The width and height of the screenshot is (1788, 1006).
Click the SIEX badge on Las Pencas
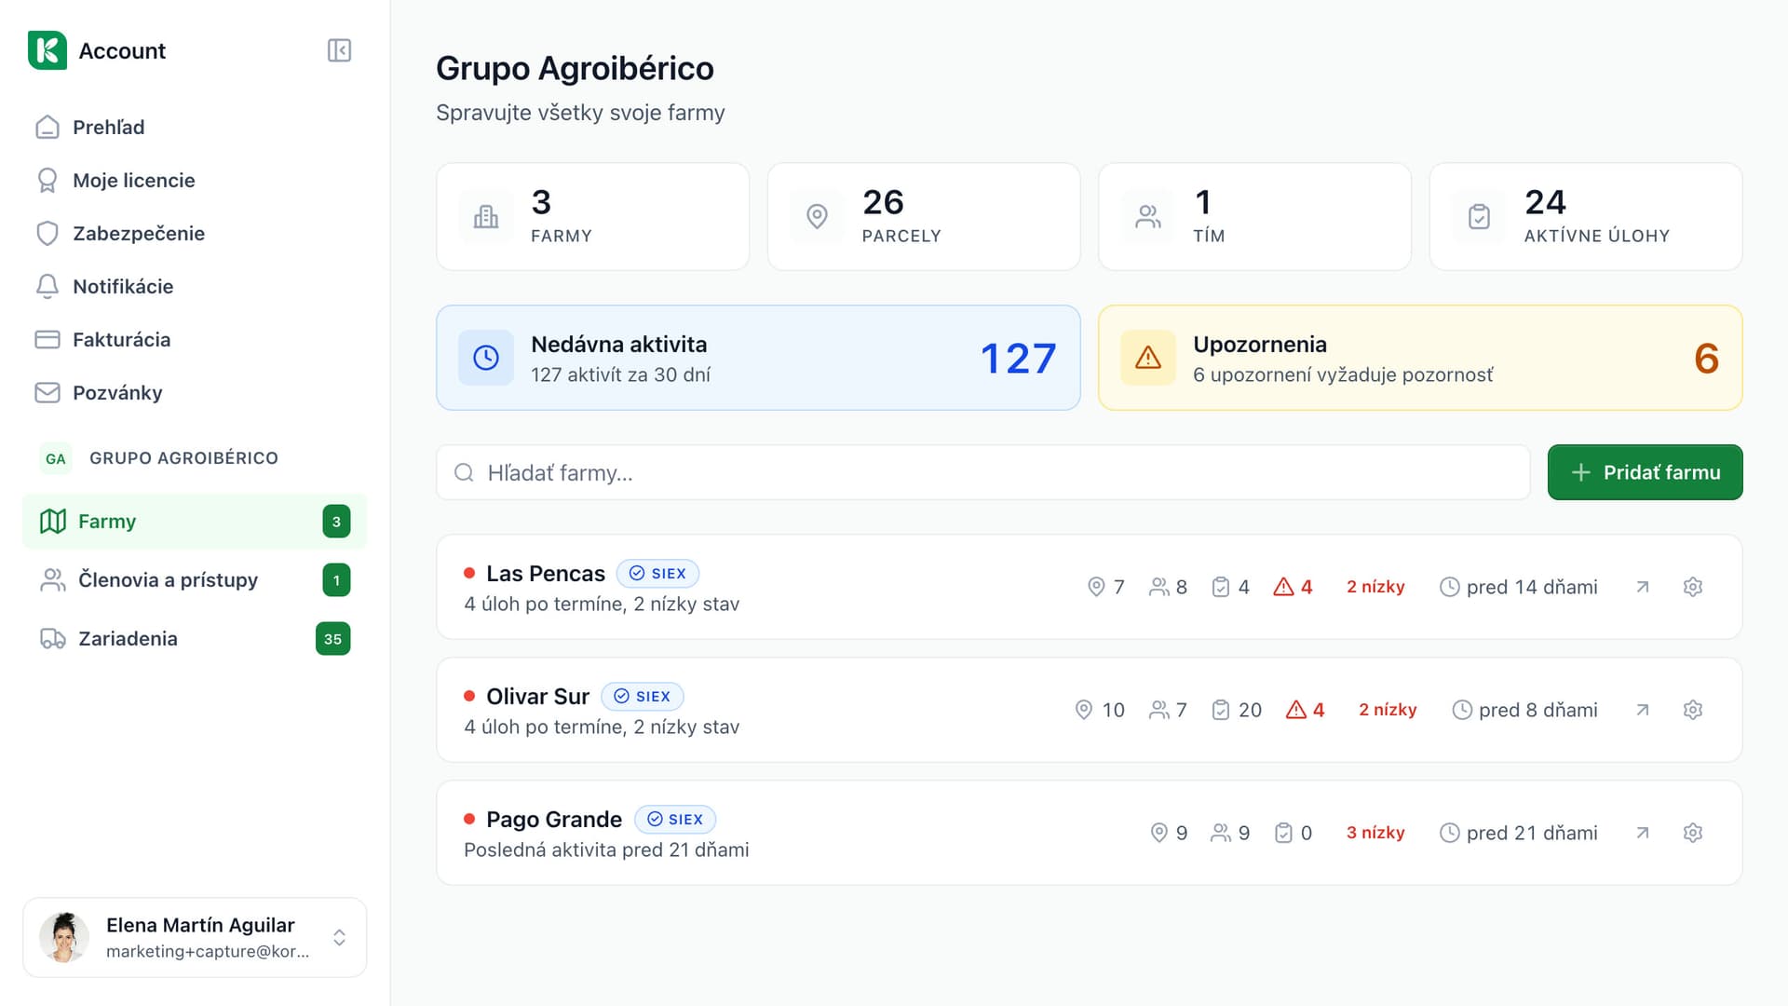point(657,574)
